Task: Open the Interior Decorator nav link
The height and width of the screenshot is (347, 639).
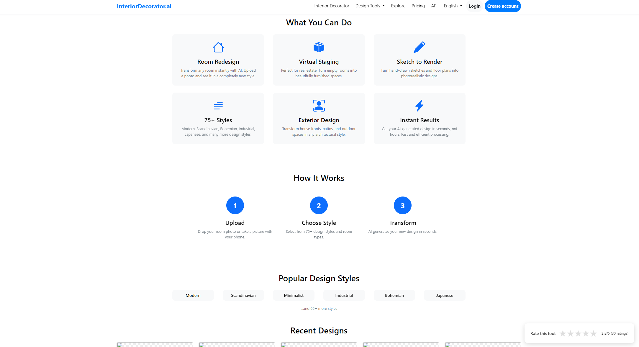Action: (x=332, y=6)
